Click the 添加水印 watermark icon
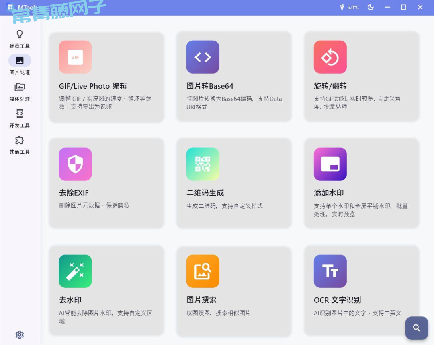 pos(330,164)
